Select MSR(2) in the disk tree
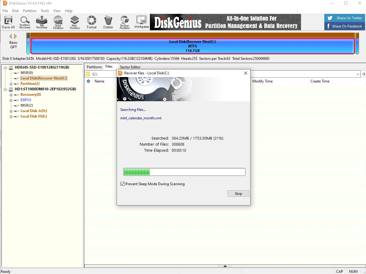Viewport: 366px width, 274px height. click(x=27, y=105)
